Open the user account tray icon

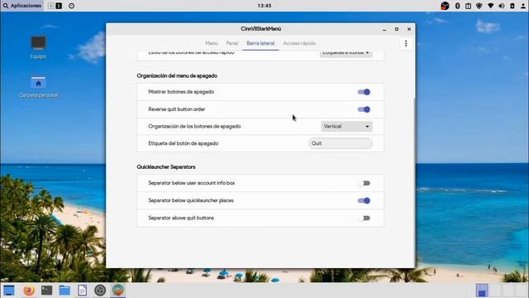[x=523, y=6]
